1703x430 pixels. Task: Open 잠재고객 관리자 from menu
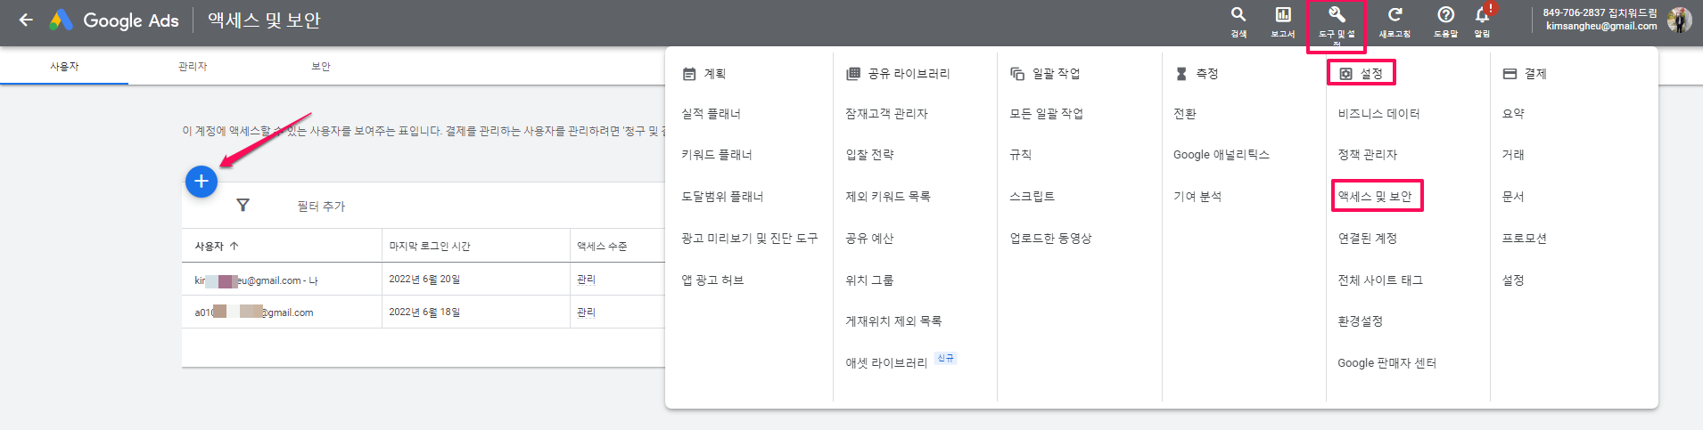(887, 114)
